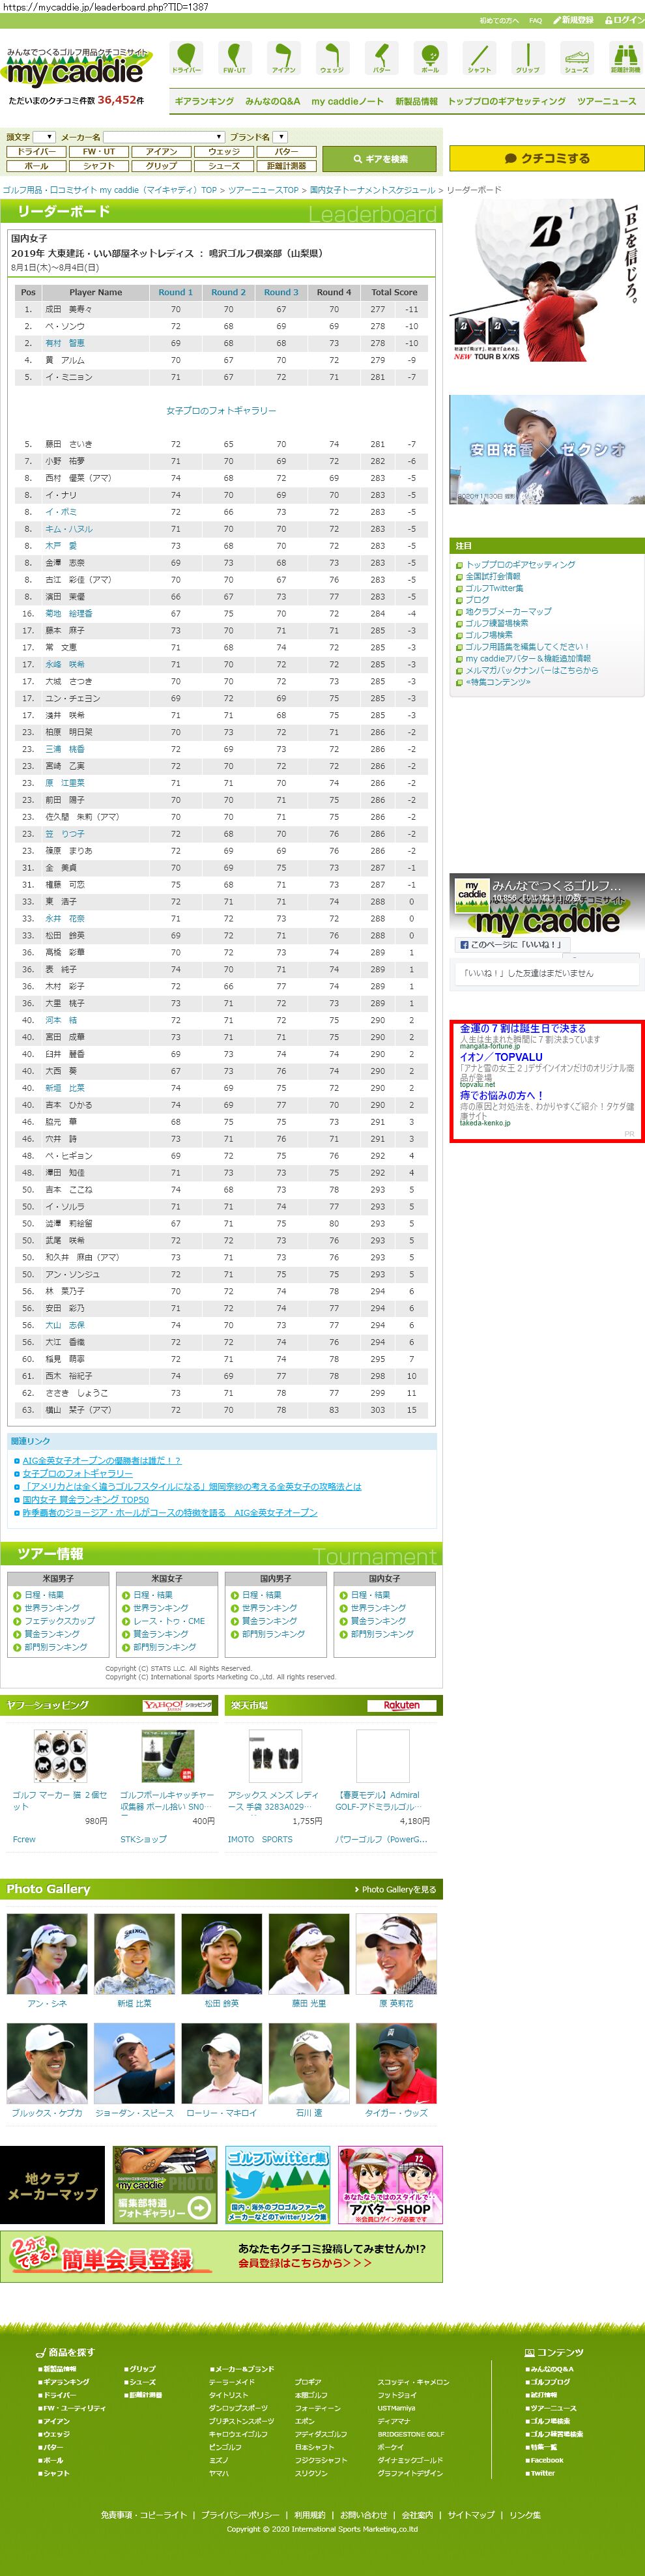Open the 地クラブメーカーマップ banner

coord(52,2184)
